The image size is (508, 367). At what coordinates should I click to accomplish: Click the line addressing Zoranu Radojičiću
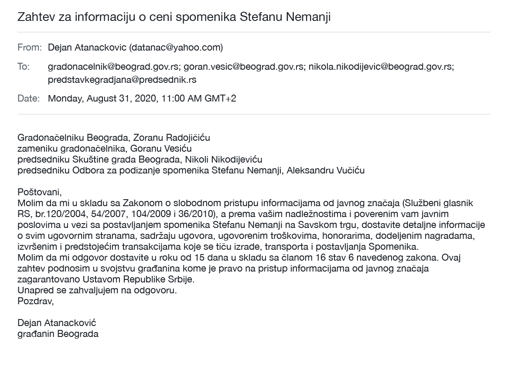[114, 138]
